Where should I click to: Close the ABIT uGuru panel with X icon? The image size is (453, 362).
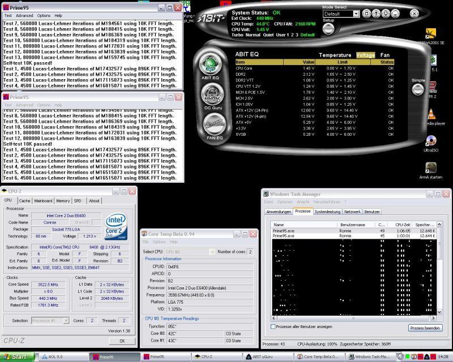coord(414,14)
